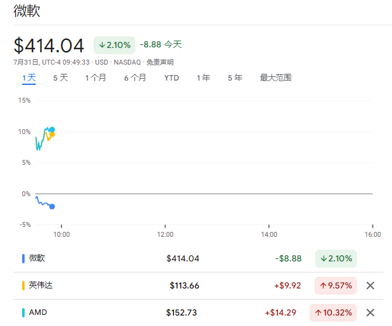Select 最大范围 chart range
Viewport: 392px width, 326px height.
[275, 78]
